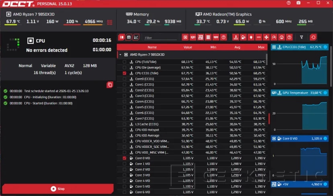Switch monitoring to graph view
The image size is (333, 196).
[136, 37]
